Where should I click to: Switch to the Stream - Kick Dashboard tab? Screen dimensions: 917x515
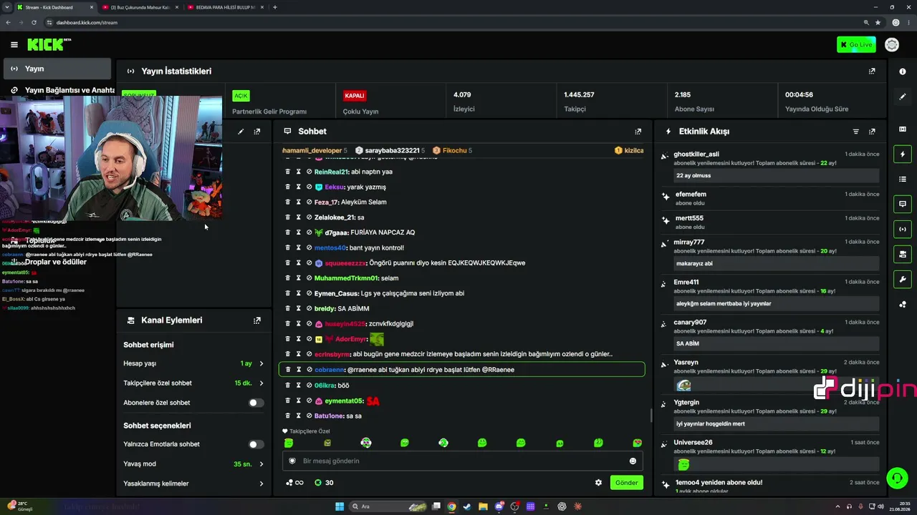[56, 7]
